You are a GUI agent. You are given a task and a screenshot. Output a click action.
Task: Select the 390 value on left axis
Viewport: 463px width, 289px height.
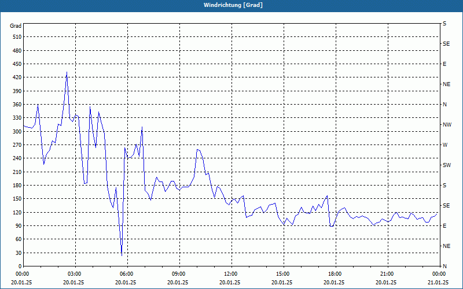tap(17, 91)
